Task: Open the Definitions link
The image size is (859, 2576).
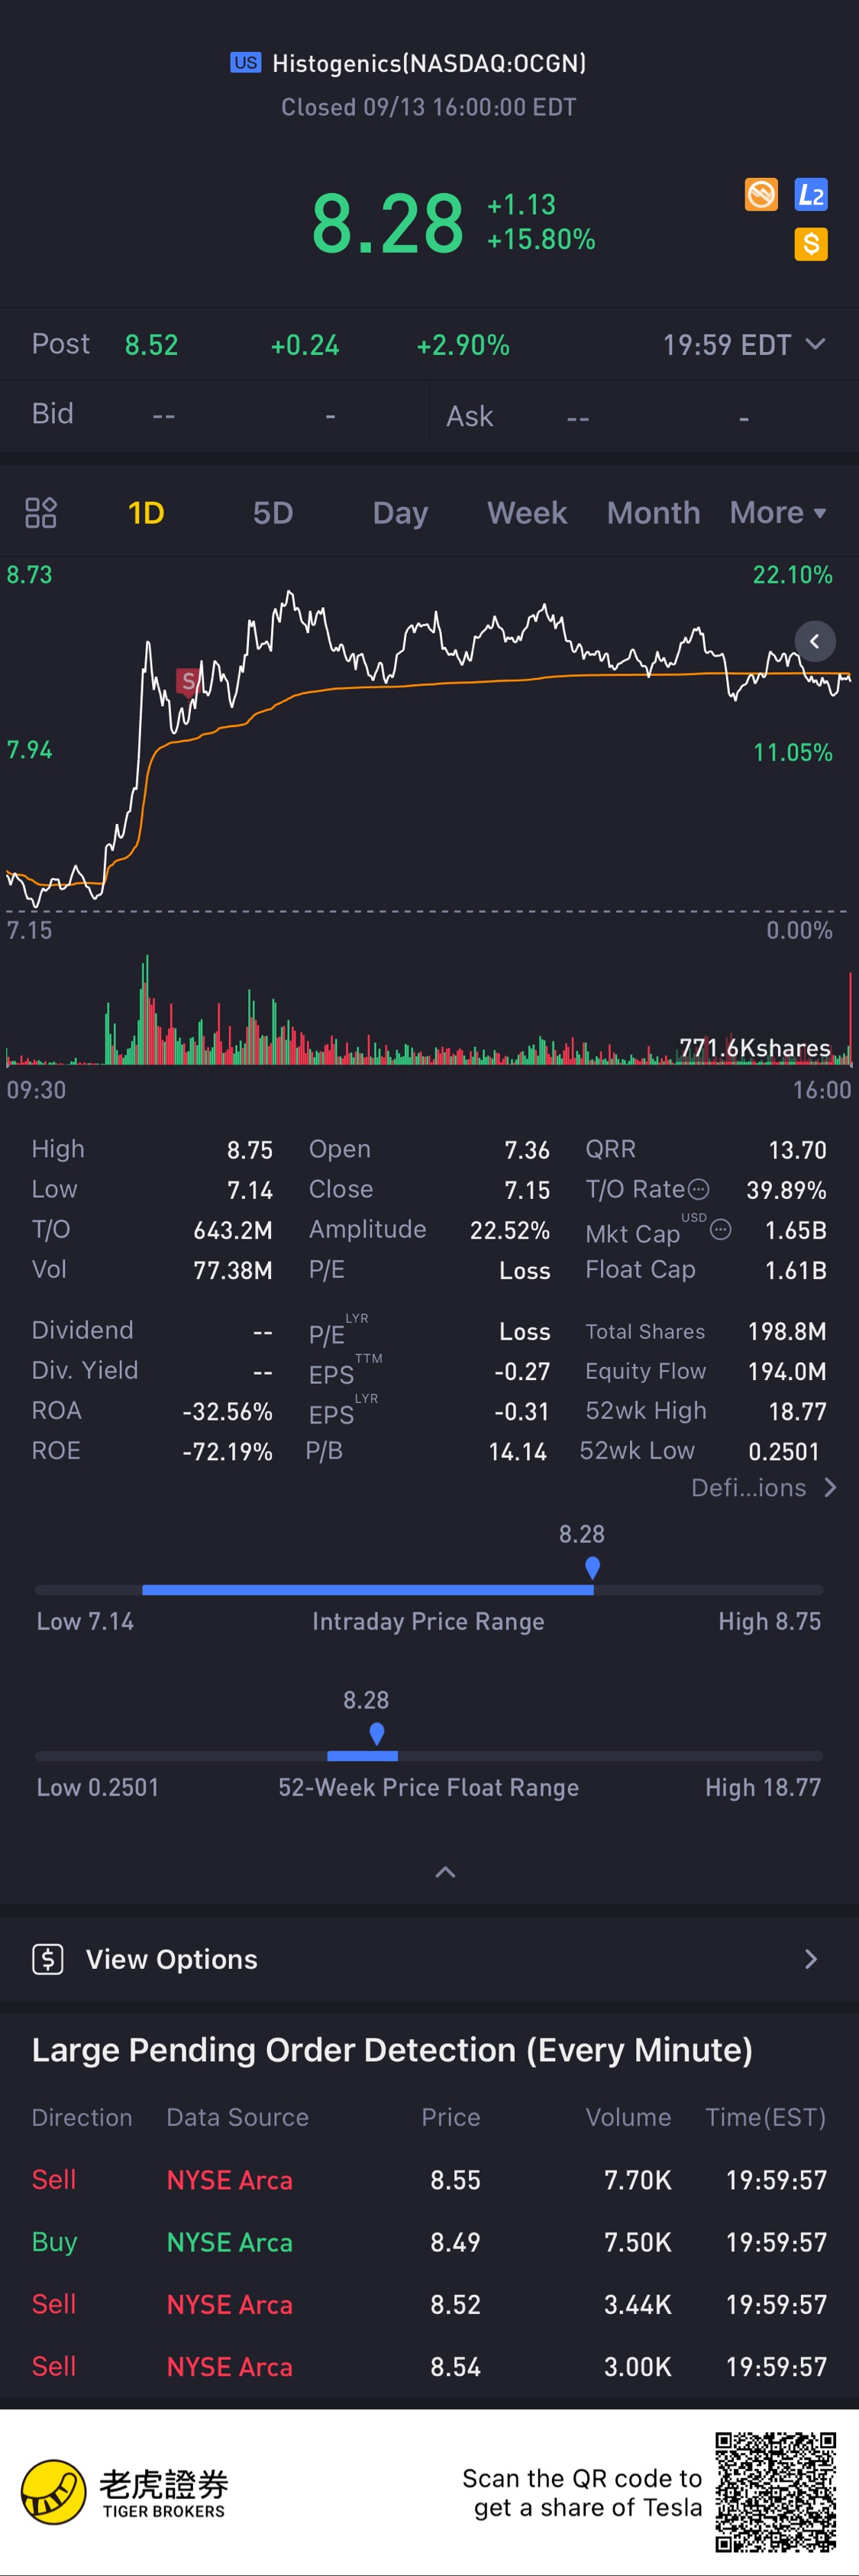Action: point(763,1488)
